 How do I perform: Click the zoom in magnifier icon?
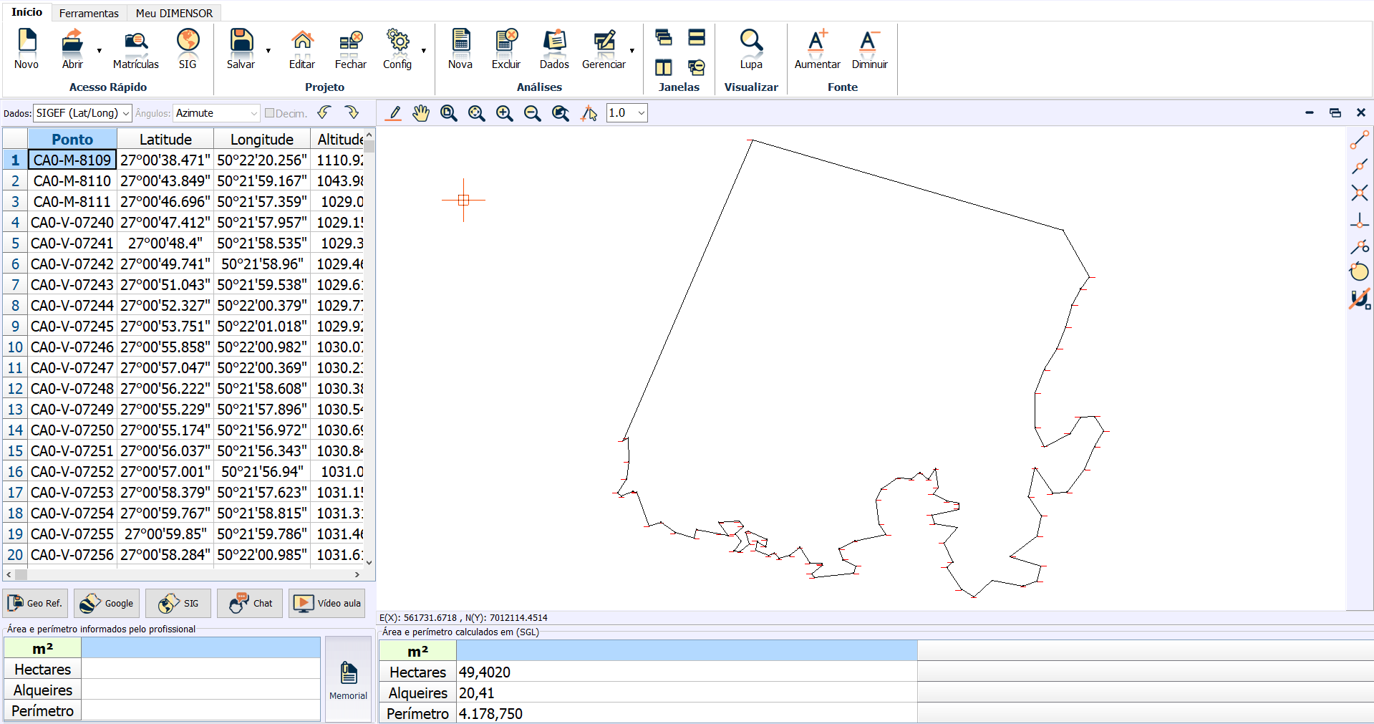pyautogui.click(x=504, y=113)
